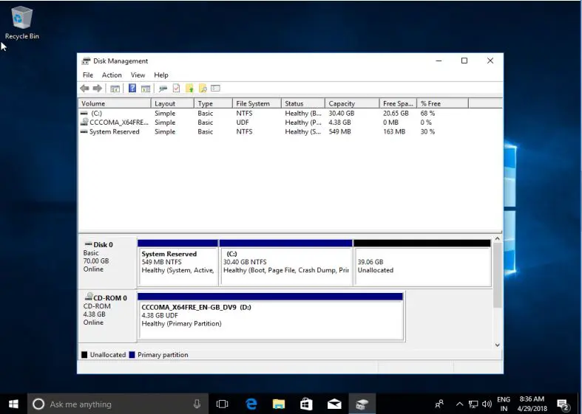Show hidden icons in system tray
Image resolution: width=582 pixels, height=414 pixels.
pyautogui.click(x=459, y=404)
